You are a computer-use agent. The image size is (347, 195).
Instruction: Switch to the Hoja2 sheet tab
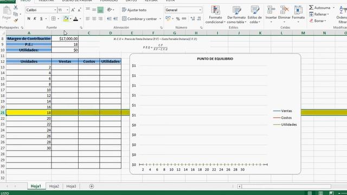point(54,186)
